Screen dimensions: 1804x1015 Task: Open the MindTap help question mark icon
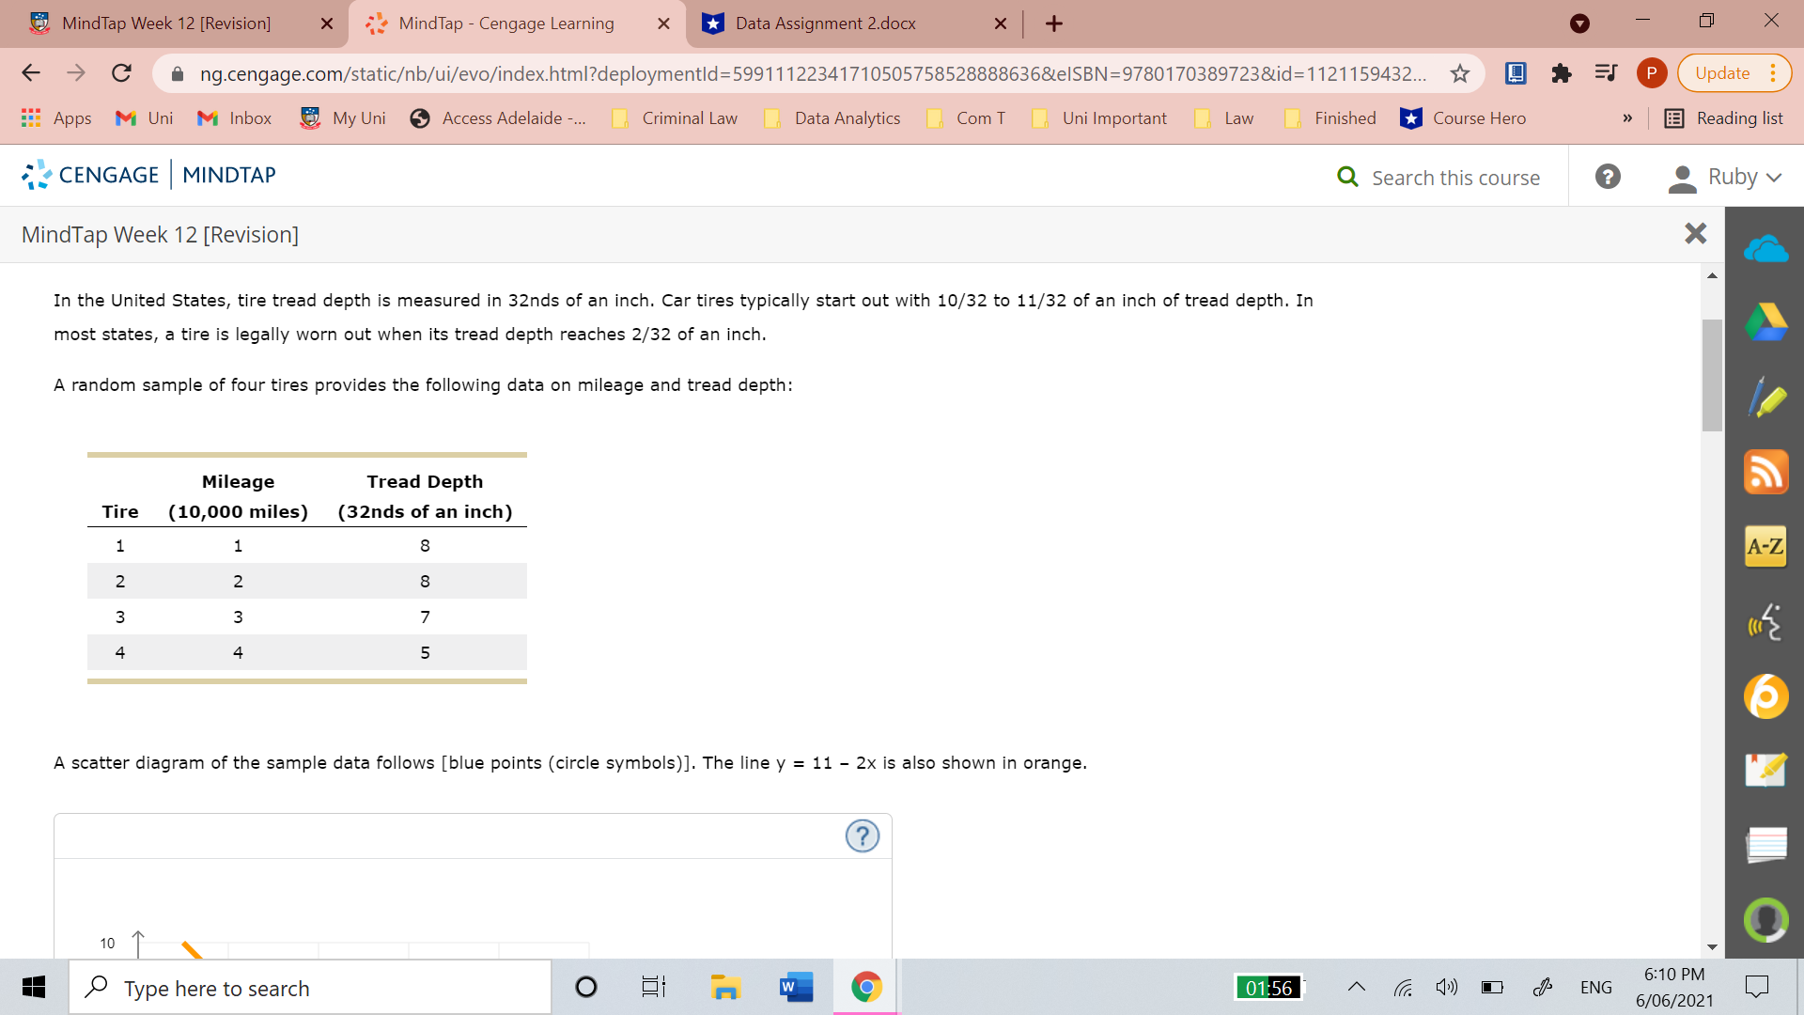[x=1608, y=176]
